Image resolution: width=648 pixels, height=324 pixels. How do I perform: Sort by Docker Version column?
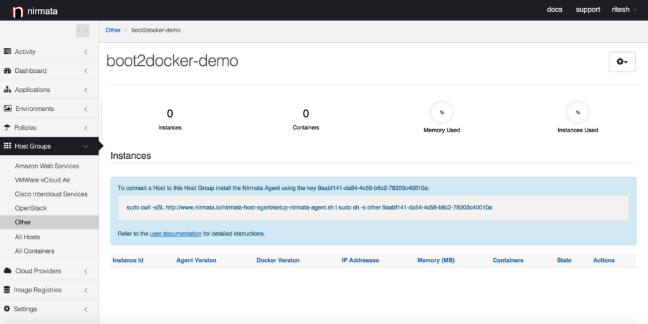tap(278, 260)
